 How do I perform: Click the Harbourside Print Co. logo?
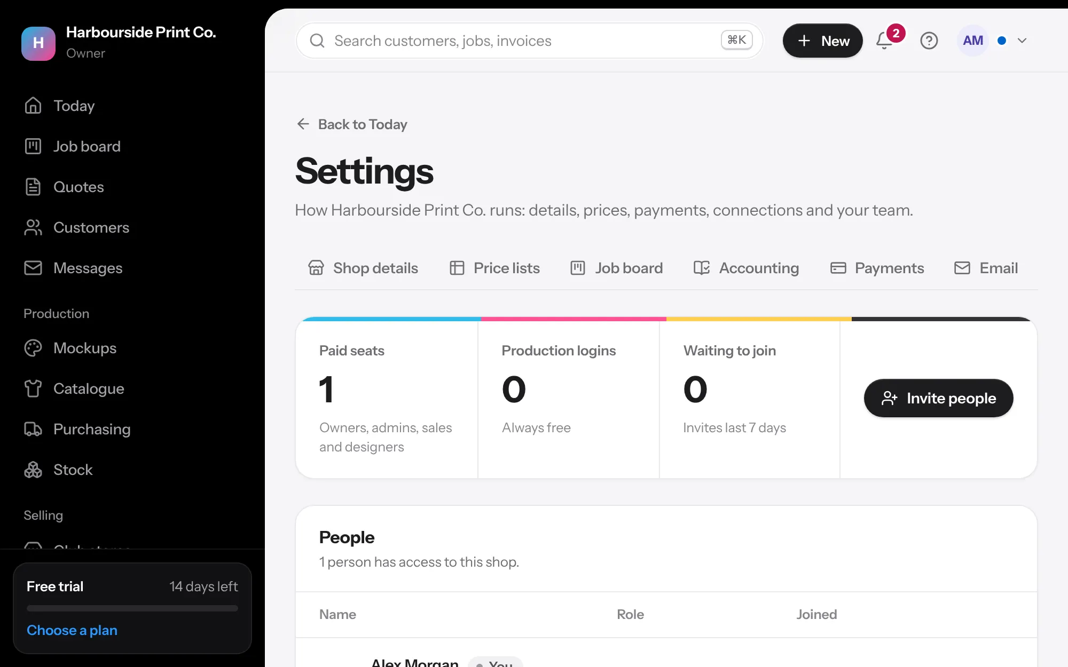[38, 43]
